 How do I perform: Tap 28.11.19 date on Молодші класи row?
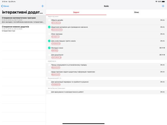[162, 48]
